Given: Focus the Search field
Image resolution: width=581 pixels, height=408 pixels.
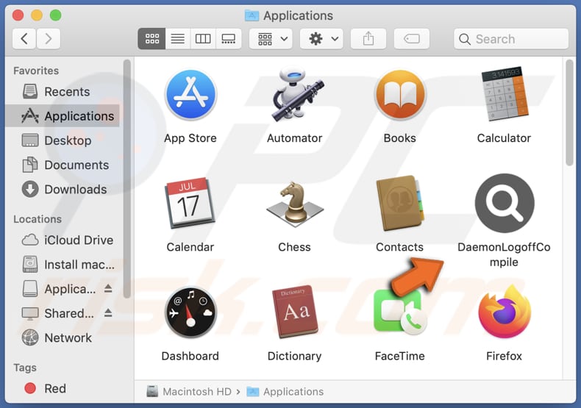Looking at the screenshot, I should point(511,38).
